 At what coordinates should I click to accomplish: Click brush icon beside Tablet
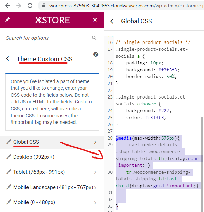[9, 172]
